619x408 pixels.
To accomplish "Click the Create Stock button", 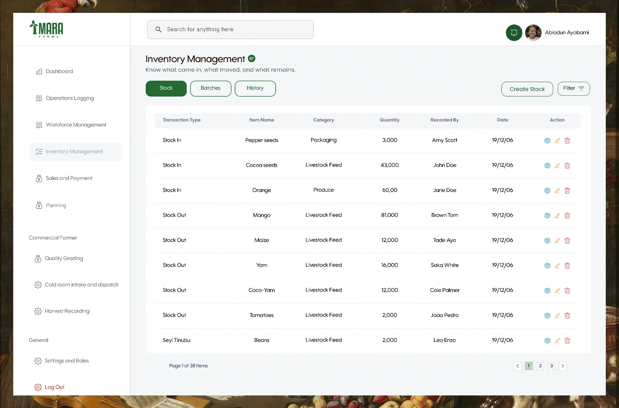I will (x=527, y=89).
